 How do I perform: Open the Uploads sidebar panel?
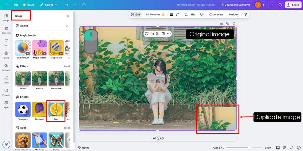click(6, 67)
